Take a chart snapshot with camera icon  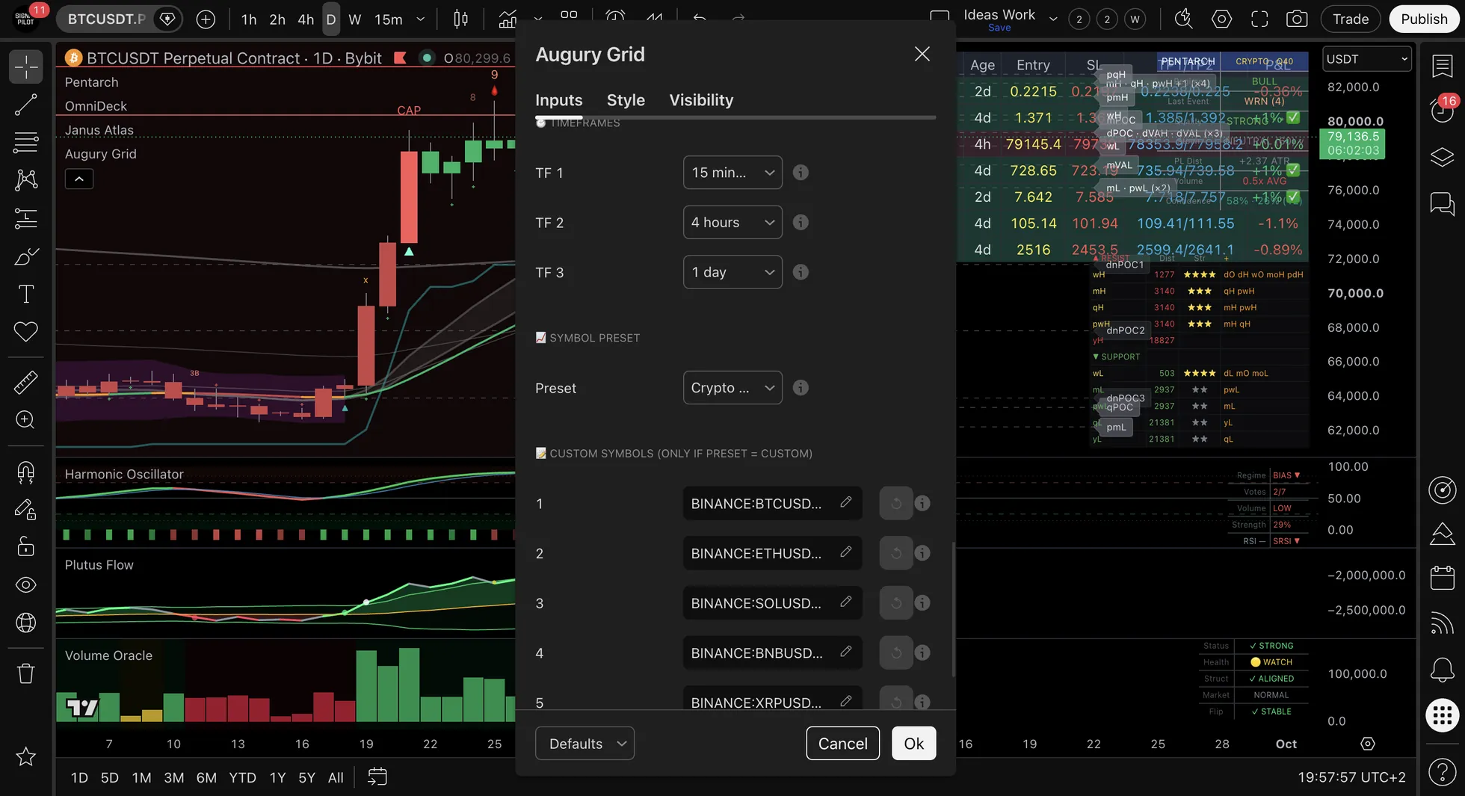pyautogui.click(x=1297, y=19)
